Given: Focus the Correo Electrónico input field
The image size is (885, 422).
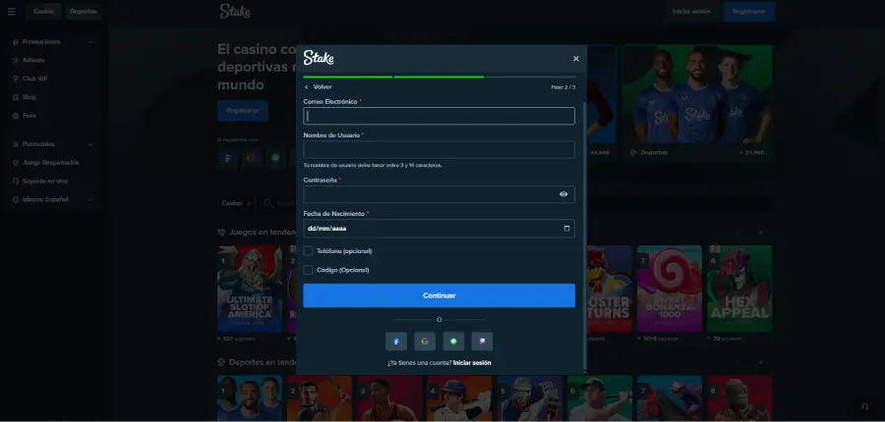Looking at the screenshot, I should 440,116.
